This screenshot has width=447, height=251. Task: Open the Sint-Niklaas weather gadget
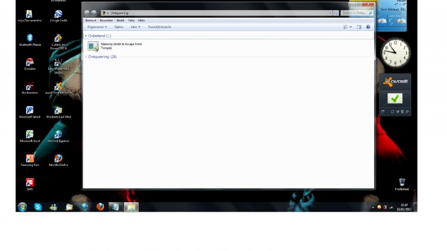point(392,15)
